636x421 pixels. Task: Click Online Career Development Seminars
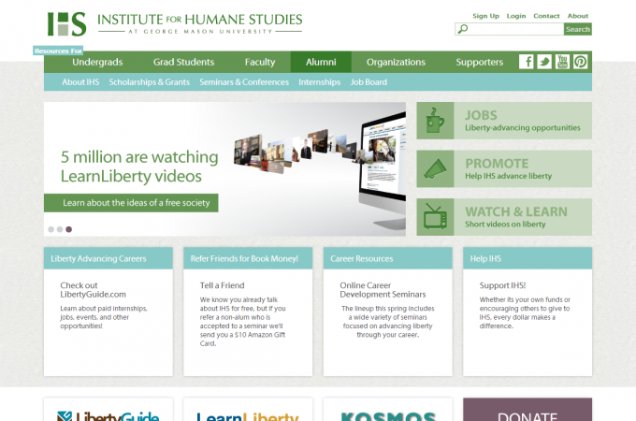click(x=383, y=290)
